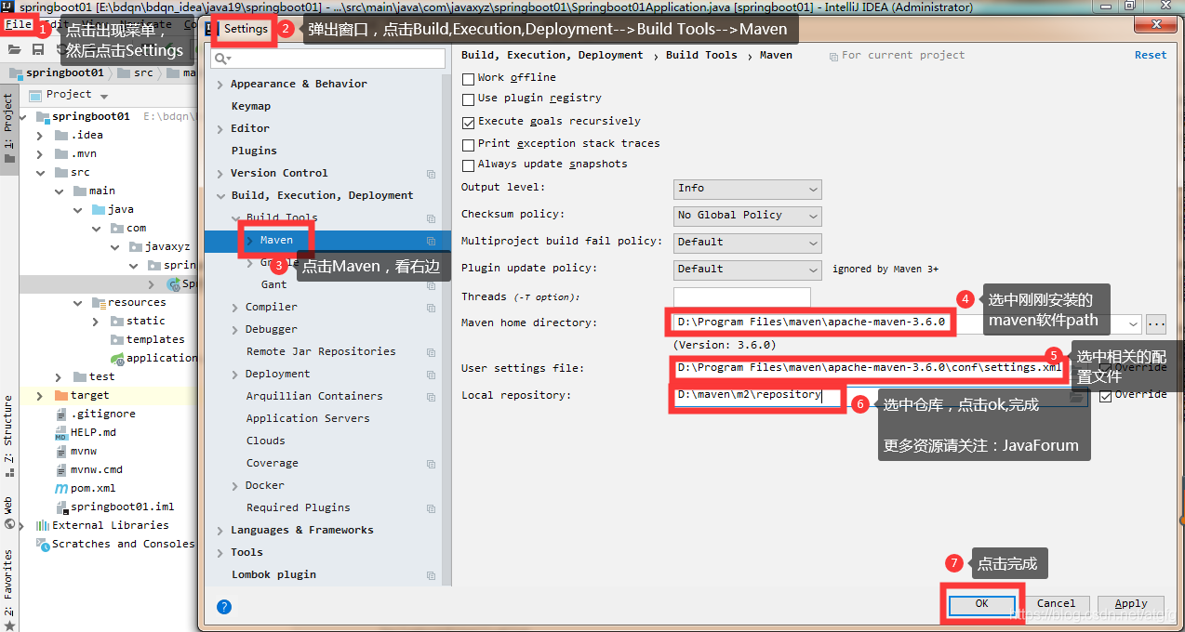Screen dimensions: 1185x632
Task: Click the resources folder icon
Action: click(x=99, y=302)
